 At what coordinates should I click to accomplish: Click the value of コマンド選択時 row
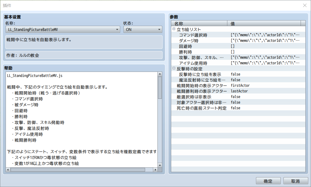[265, 35]
